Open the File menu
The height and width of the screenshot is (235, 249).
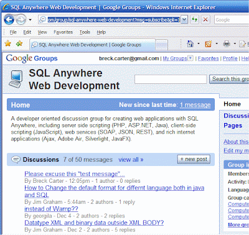tap(13, 32)
